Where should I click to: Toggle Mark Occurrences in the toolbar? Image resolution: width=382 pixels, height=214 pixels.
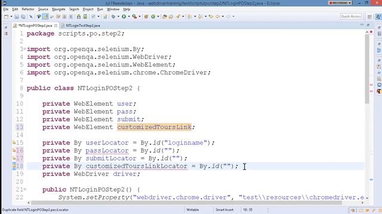click(45, 17)
